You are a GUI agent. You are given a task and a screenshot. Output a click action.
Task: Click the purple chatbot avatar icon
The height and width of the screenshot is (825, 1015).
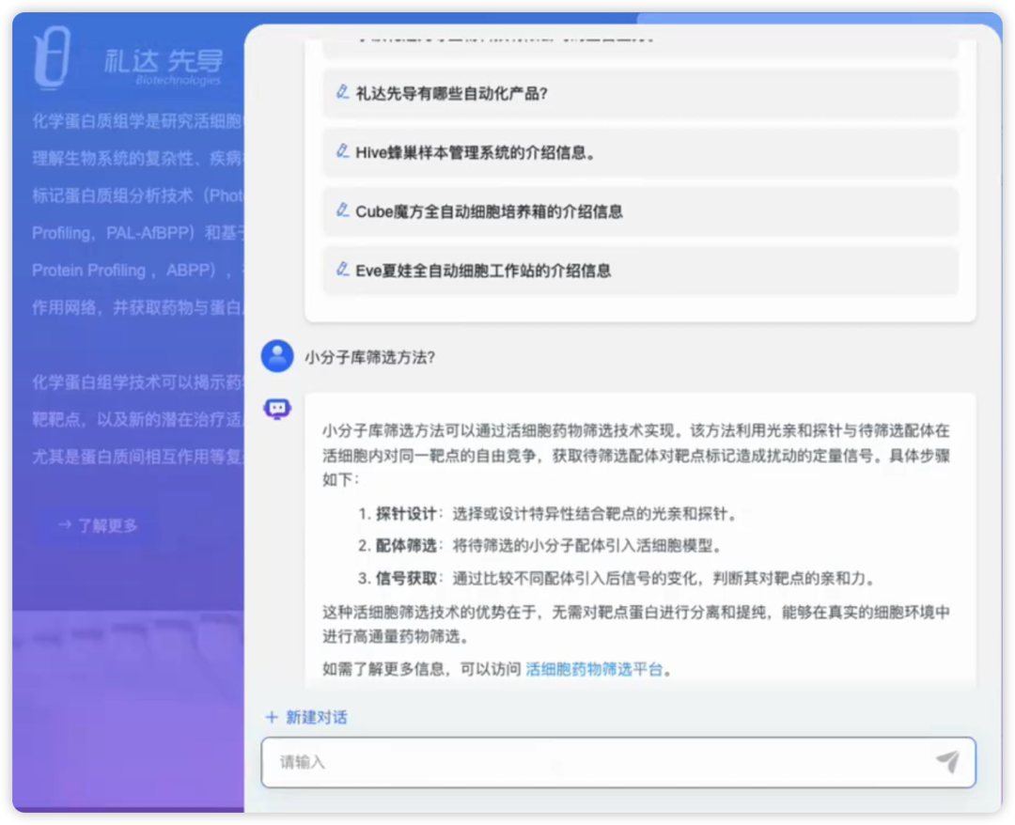pos(276,409)
